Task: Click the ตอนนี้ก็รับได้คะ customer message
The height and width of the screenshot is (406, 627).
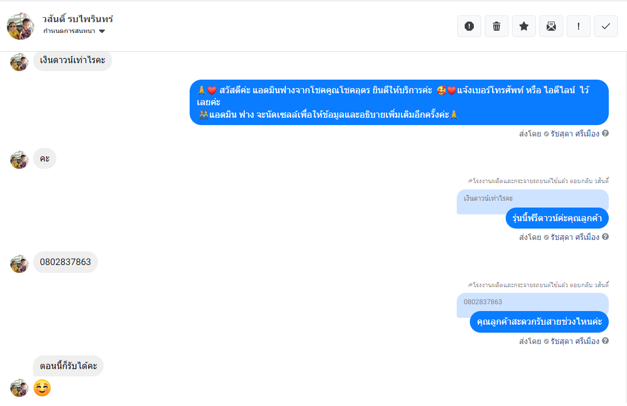Action: 68,366
